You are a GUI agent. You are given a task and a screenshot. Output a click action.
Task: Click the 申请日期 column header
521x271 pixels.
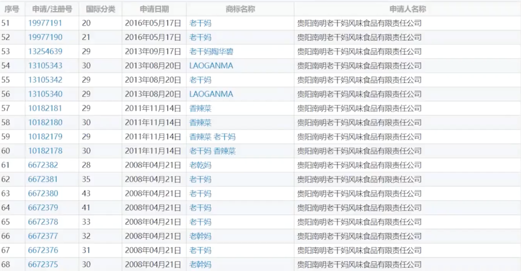point(154,9)
